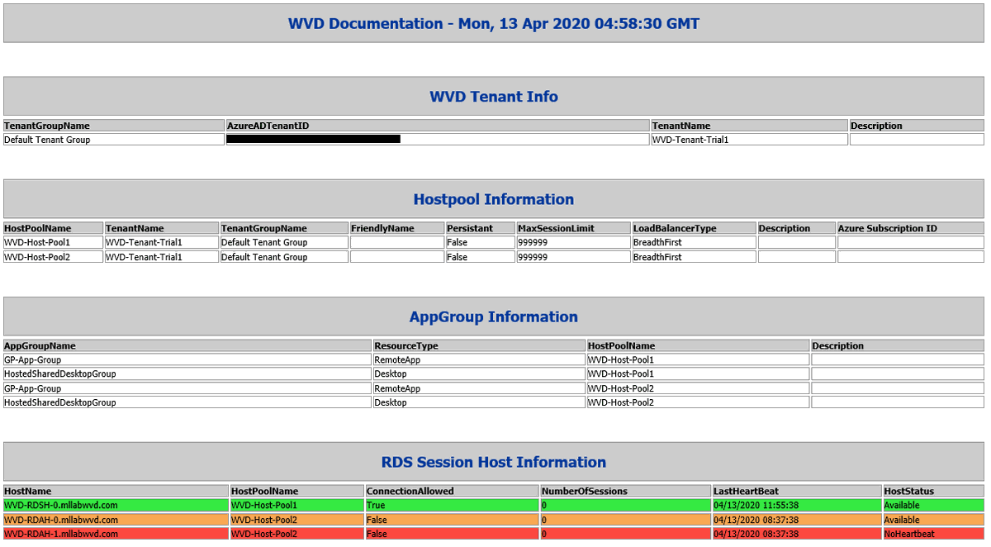The height and width of the screenshot is (547, 991).
Task: Click the HostName column header
Action: click(x=116, y=491)
